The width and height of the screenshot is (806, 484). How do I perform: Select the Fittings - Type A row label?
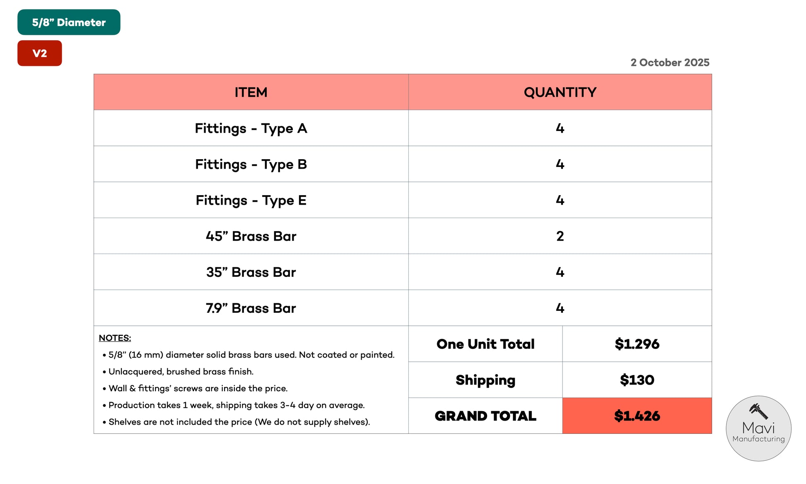(251, 128)
